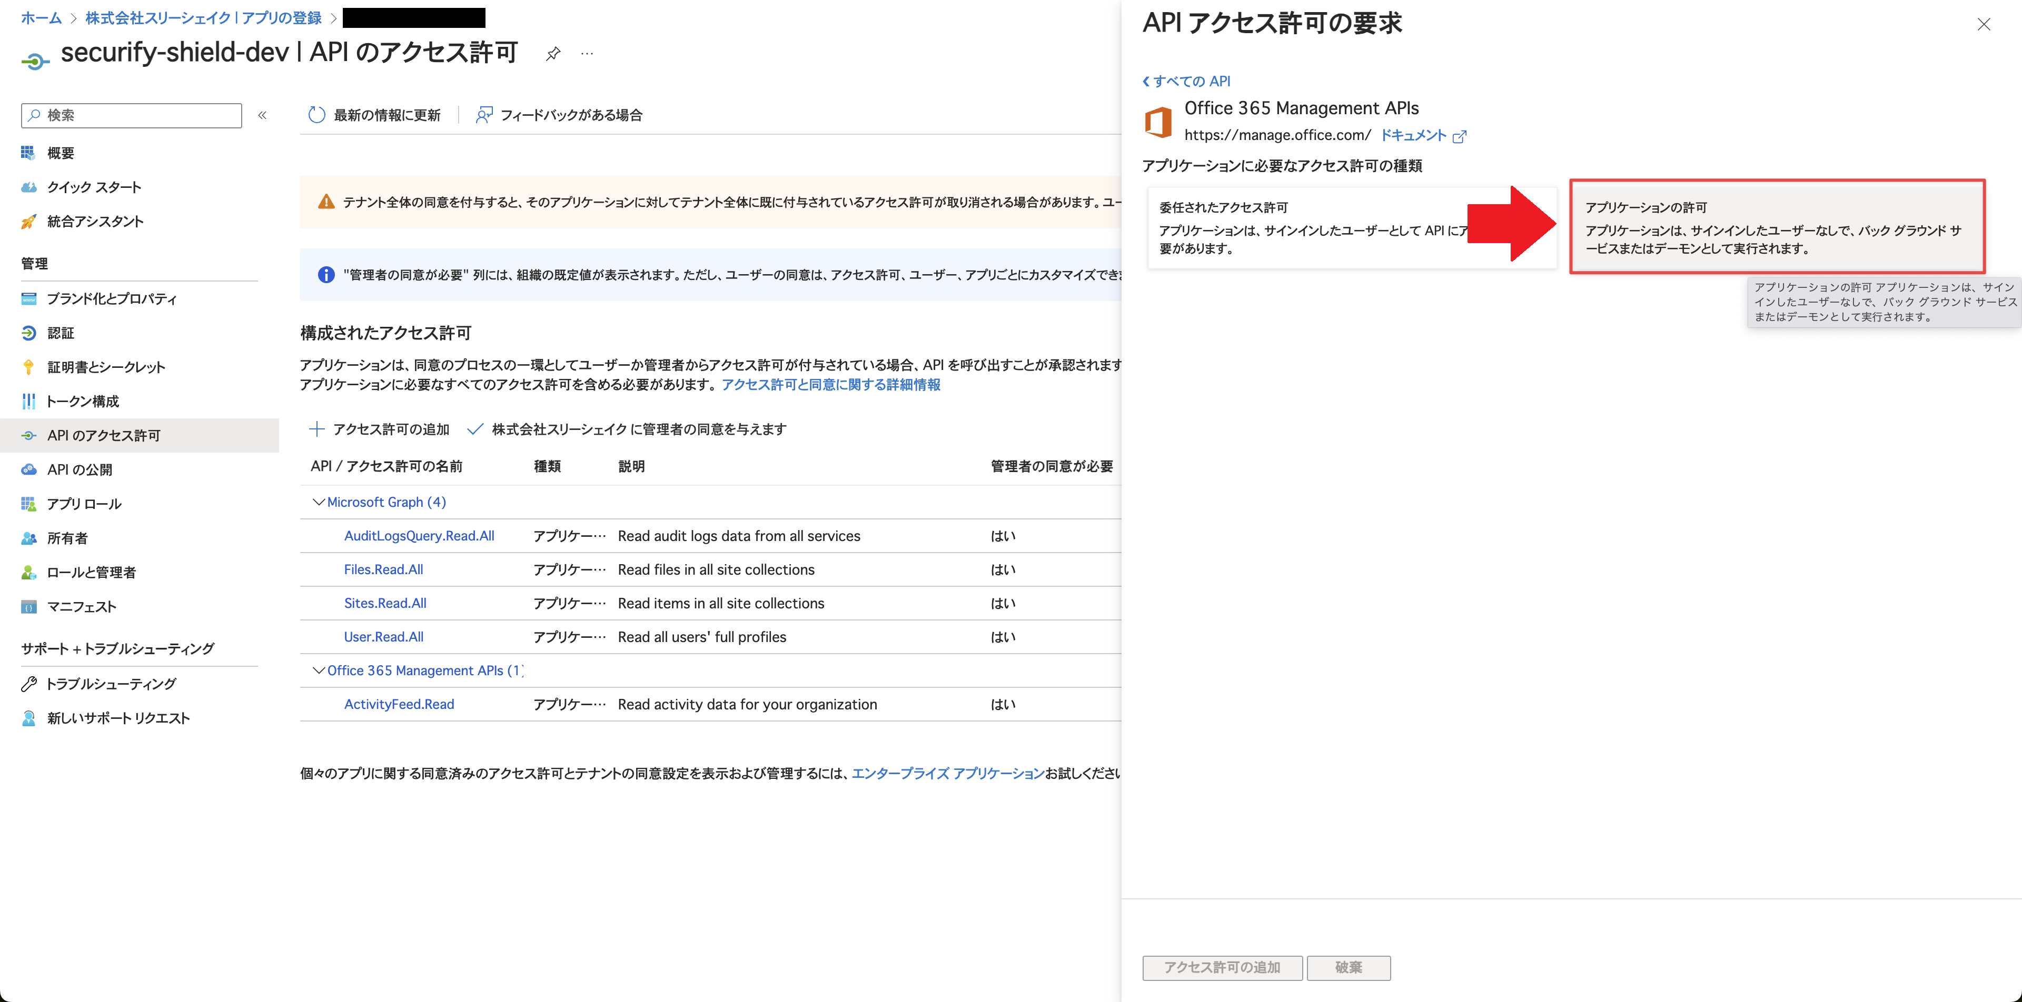Screen dimensions: 2022x1002
Task: Click the checkmark icon for admin consent
Action: click(x=475, y=428)
